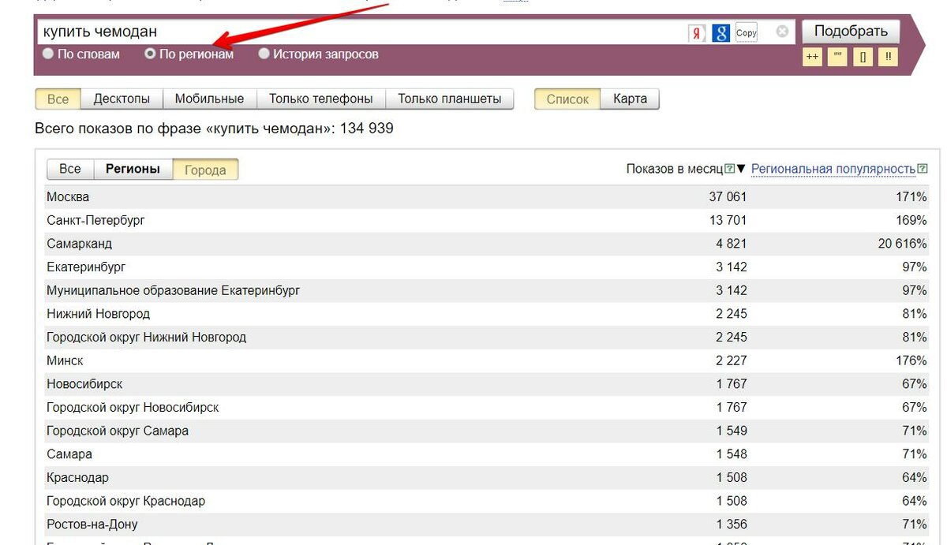Image resolution: width=947 pixels, height=545 pixels.
Task: Select the Города tab in region table
Action: pyautogui.click(x=204, y=170)
